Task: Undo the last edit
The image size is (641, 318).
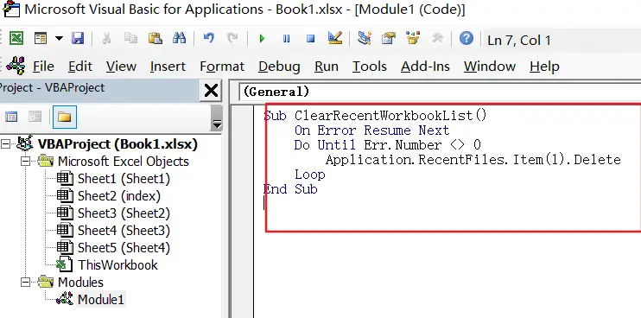Action: point(208,39)
